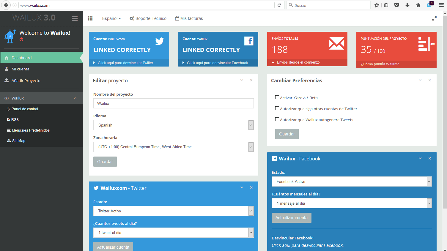Collapse the Wailuxcom Twitter panel chevron
447x251 pixels.
pyautogui.click(x=242, y=187)
